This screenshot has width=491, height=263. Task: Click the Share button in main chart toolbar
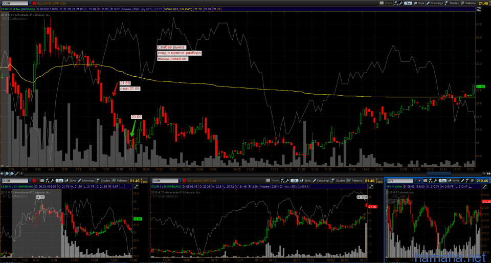(x=386, y=3)
